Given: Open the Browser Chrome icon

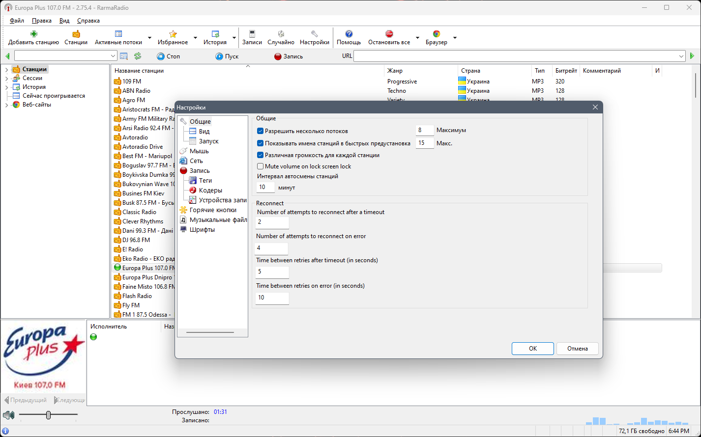Looking at the screenshot, I should tap(437, 34).
